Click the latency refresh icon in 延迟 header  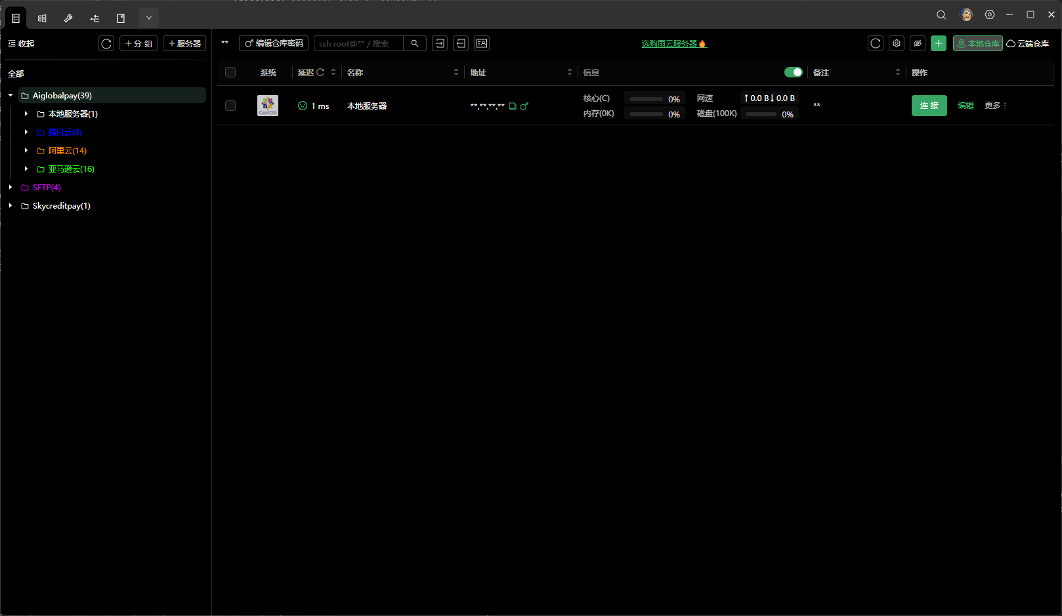320,72
